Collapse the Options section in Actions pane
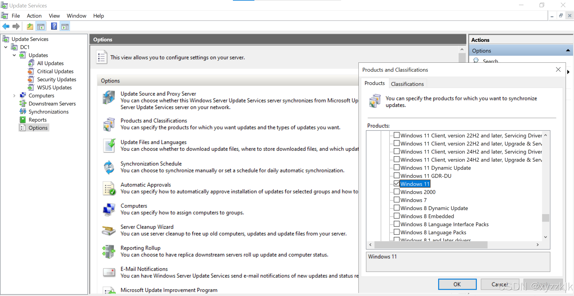The height and width of the screenshot is (296, 574). click(x=568, y=50)
